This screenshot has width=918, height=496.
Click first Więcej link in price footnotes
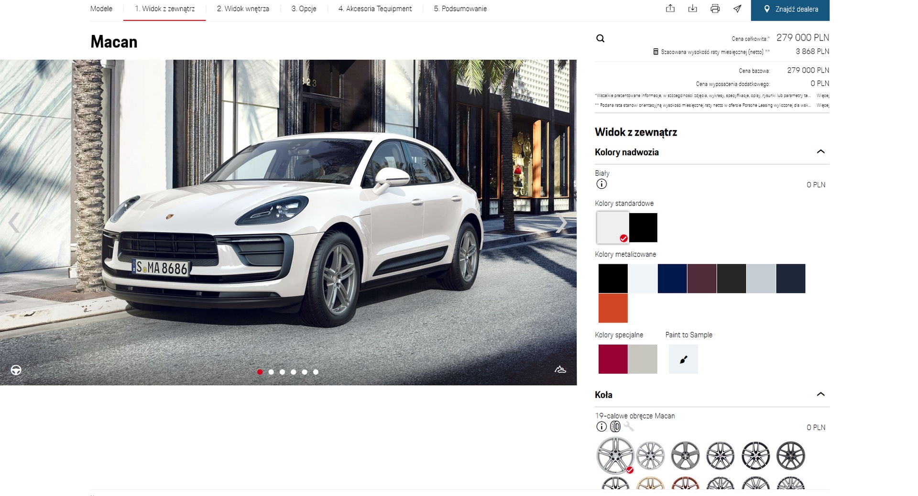pyautogui.click(x=822, y=96)
